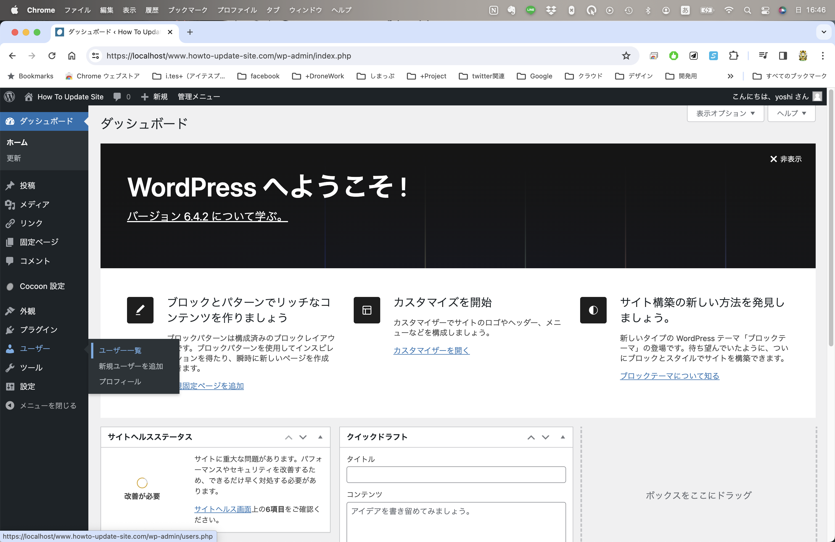Go back to the previous page
The width and height of the screenshot is (835, 542).
tap(12, 56)
